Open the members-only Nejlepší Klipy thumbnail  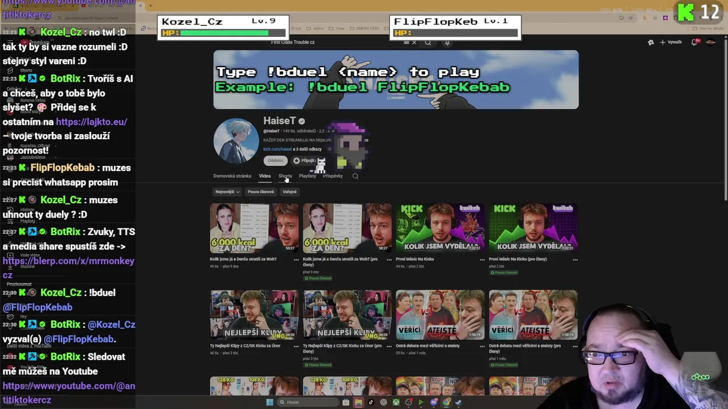click(347, 315)
